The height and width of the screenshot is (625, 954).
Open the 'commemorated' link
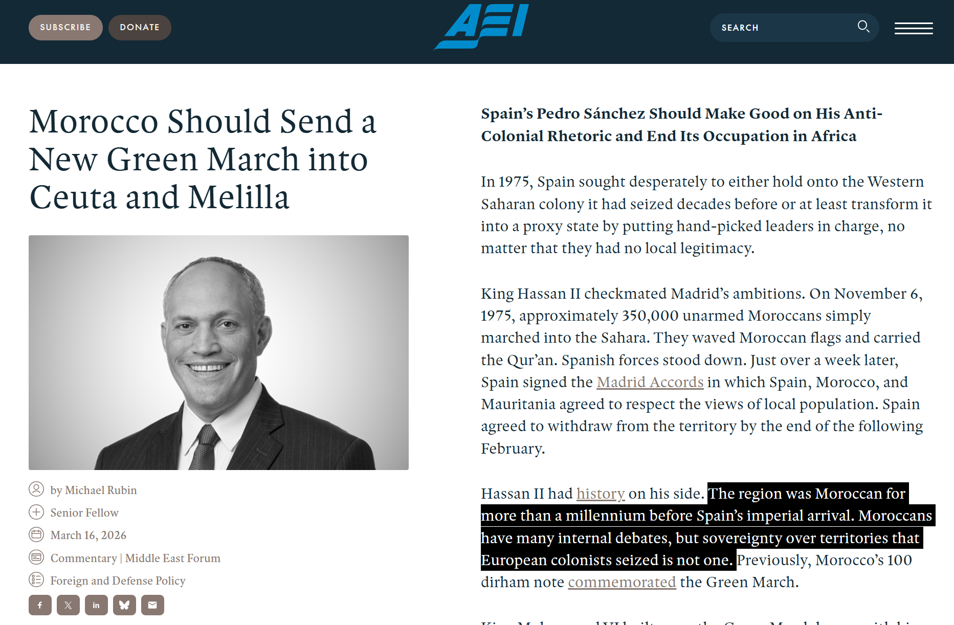tap(622, 582)
